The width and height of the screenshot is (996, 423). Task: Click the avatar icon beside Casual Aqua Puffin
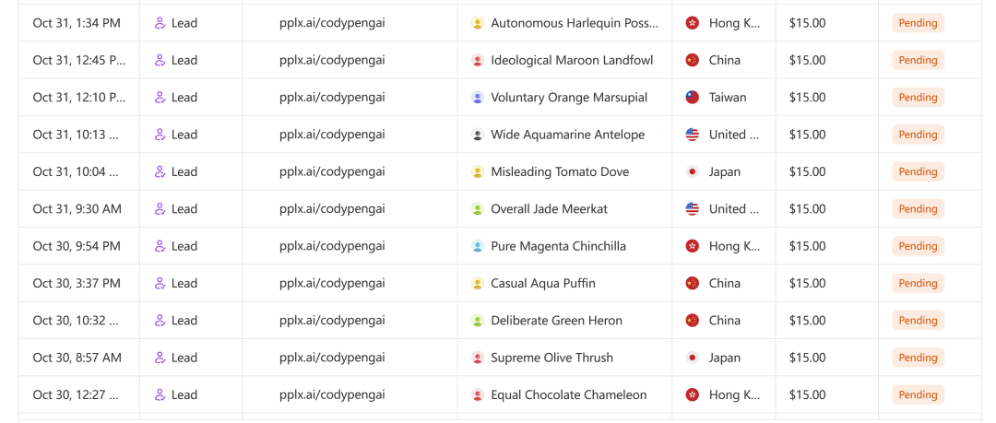[x=478, y=284]
